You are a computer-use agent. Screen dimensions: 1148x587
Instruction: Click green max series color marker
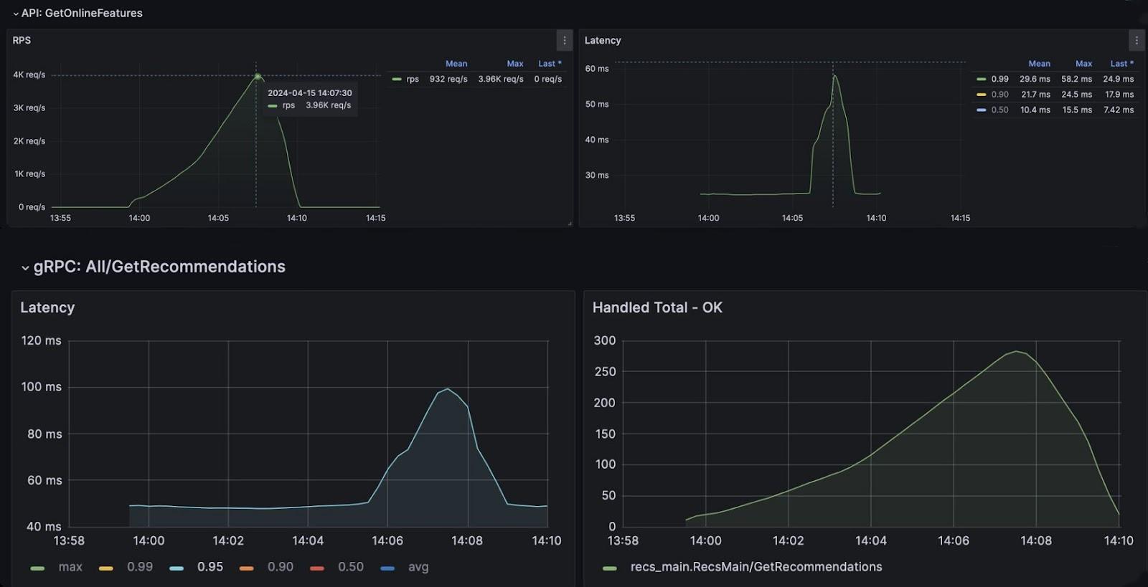tap(37, 568)
